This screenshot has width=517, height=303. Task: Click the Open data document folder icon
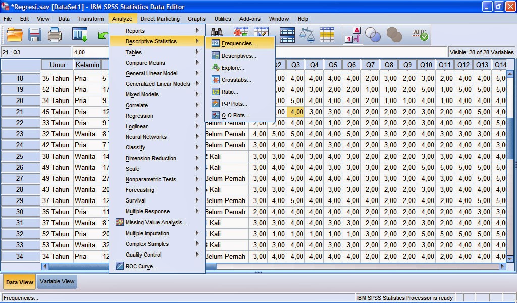pos(15,35)
